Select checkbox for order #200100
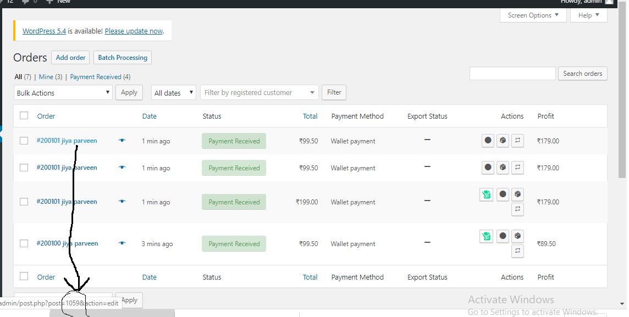The width and height of the screenshot is (629, 317). [x=24, y=243]
